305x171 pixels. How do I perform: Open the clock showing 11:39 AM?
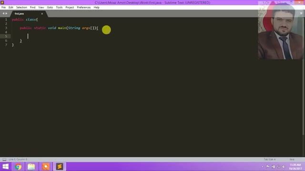pos(295,167)
